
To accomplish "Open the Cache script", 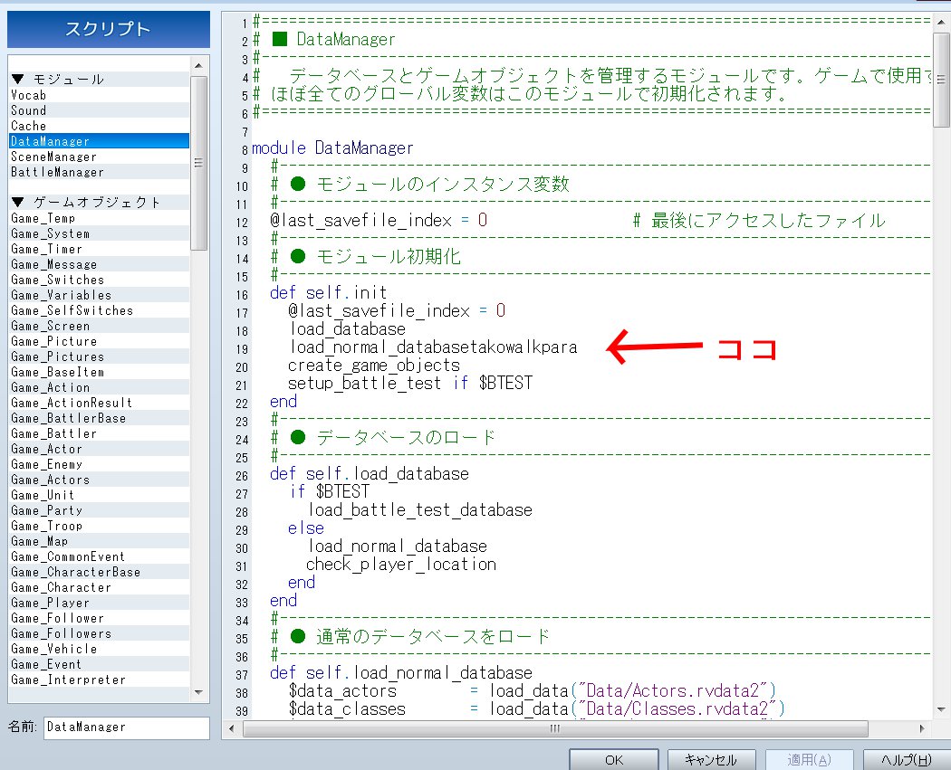I will point(29,126).
